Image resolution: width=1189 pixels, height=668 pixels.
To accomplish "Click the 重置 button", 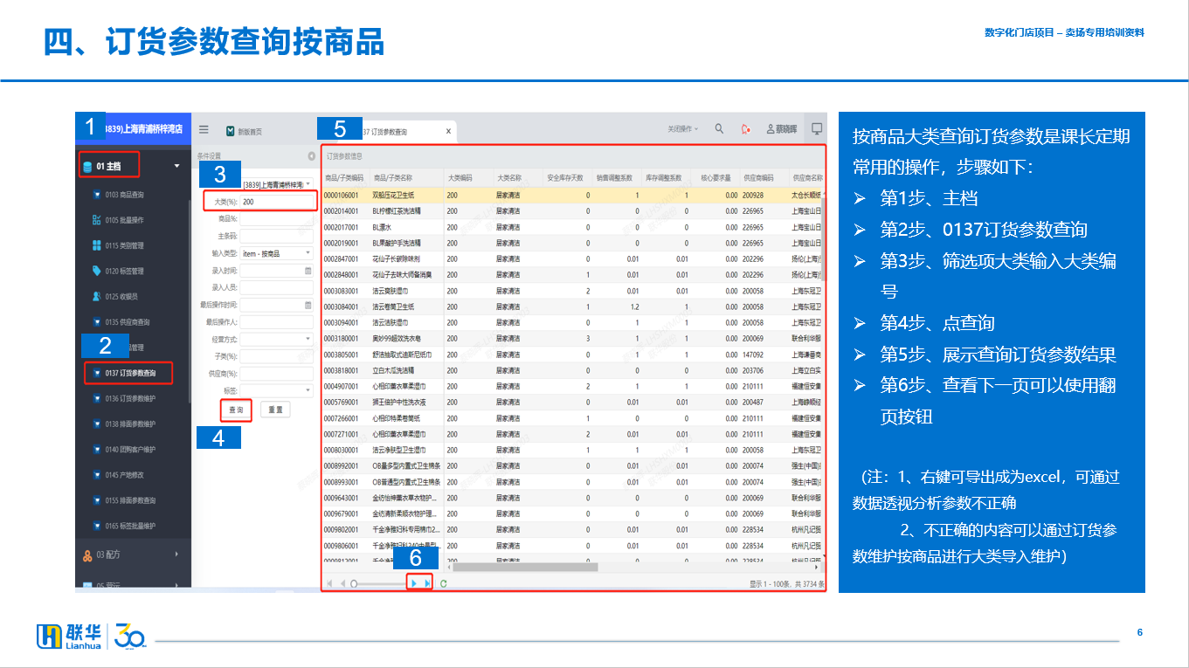I will pos(274,410).
